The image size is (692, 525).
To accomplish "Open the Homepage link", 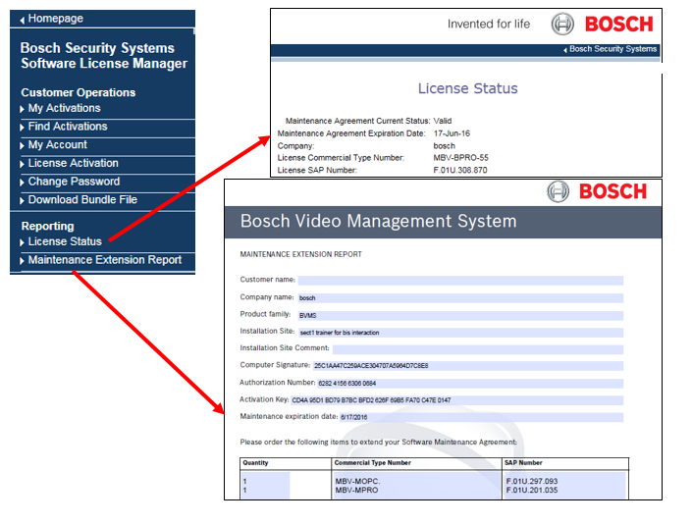I will tap(56, 19).
